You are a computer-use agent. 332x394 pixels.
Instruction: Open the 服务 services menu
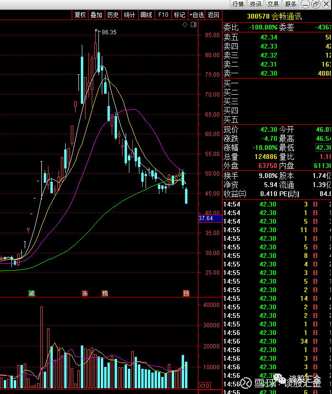(291, 4)
